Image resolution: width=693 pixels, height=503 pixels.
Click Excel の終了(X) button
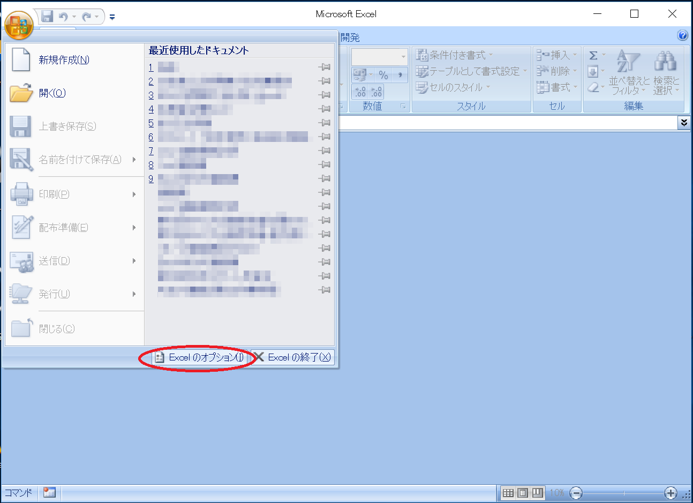pyautogui.click(x=292, y=357)
